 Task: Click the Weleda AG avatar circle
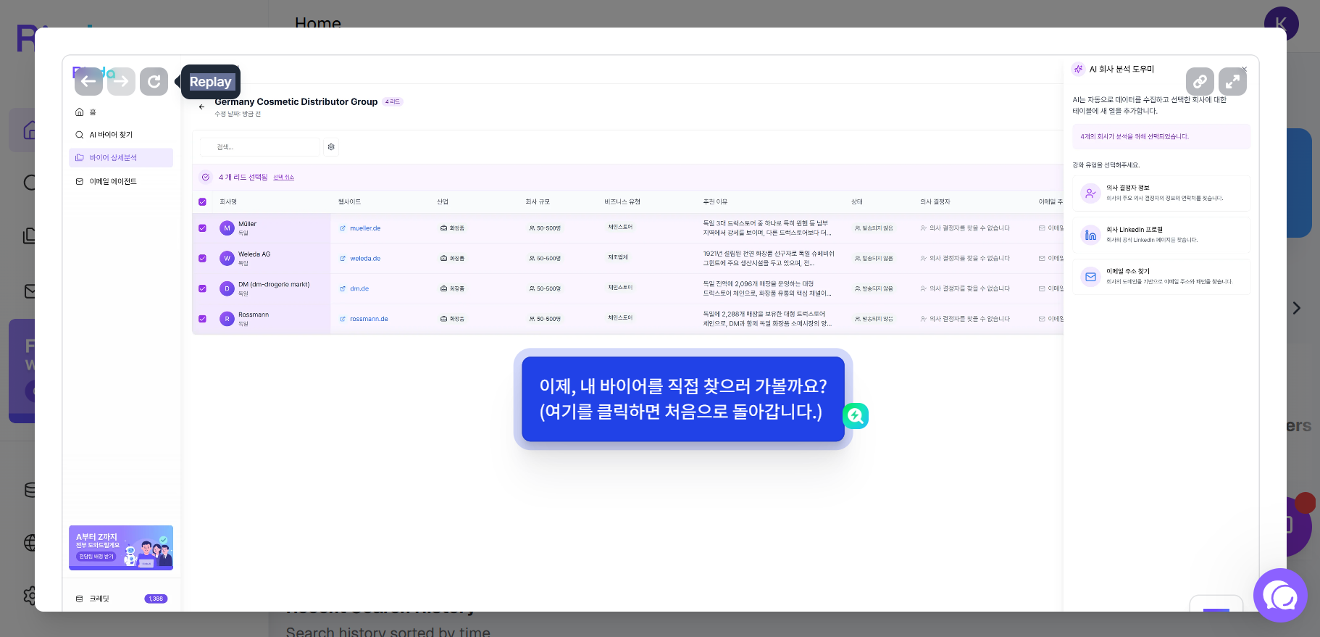227,258
